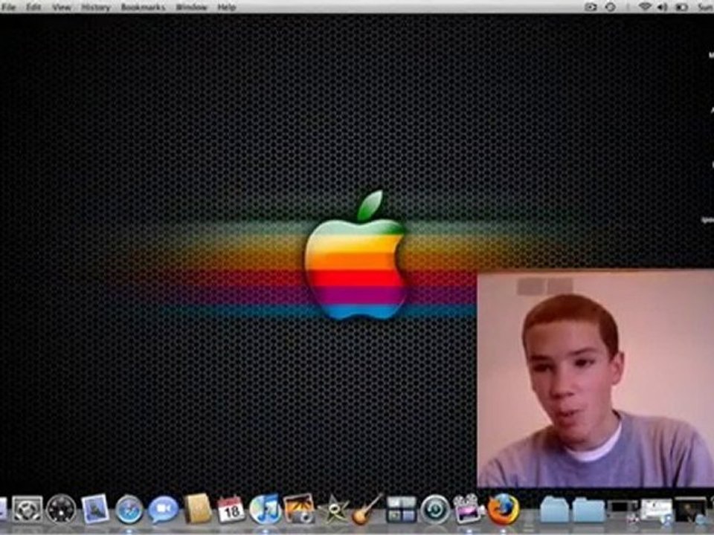Launch iTunes music note icon in Dock
Image resolution: width=714 pixels, height=535 pixels.
pos(265,508)
